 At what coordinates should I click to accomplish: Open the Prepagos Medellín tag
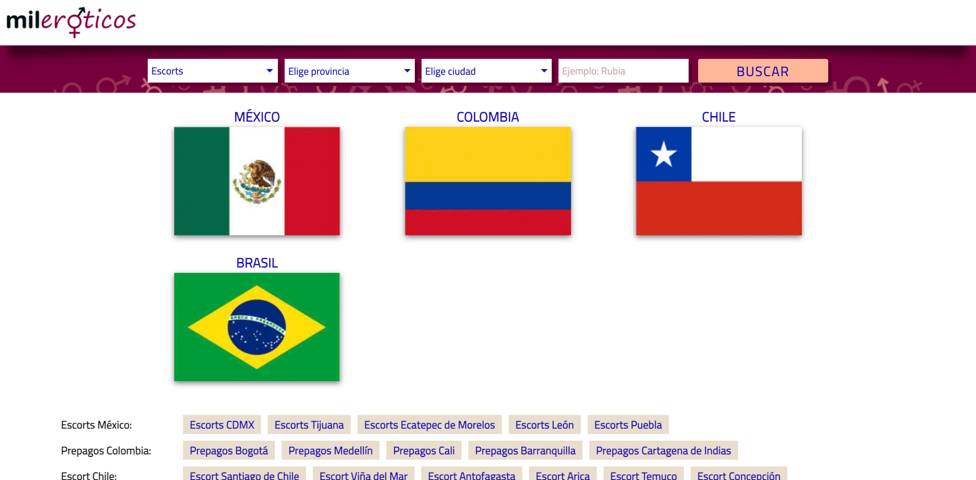tap(330, 450)
